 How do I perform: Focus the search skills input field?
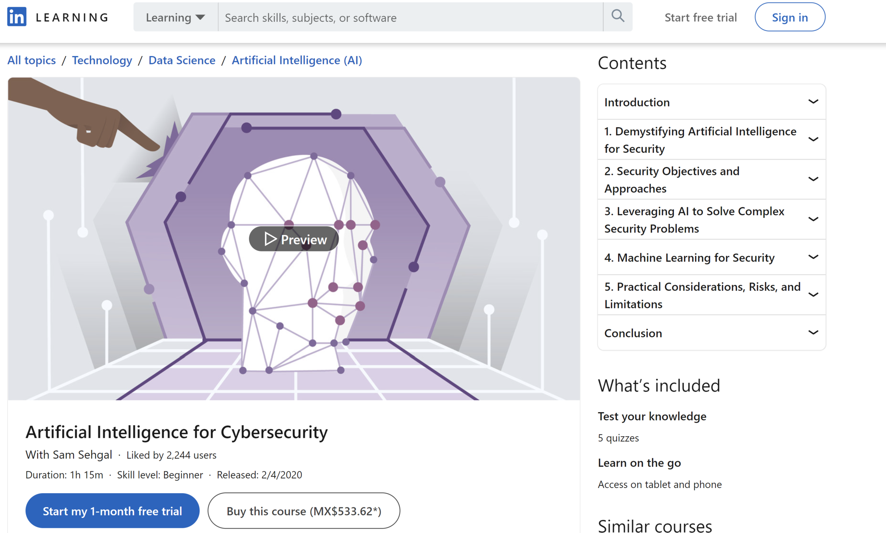(x=410, y=17)
